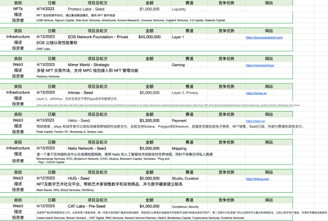Open the helio.co website link
The height and width of the screenshot is (221, 328).
255,121
